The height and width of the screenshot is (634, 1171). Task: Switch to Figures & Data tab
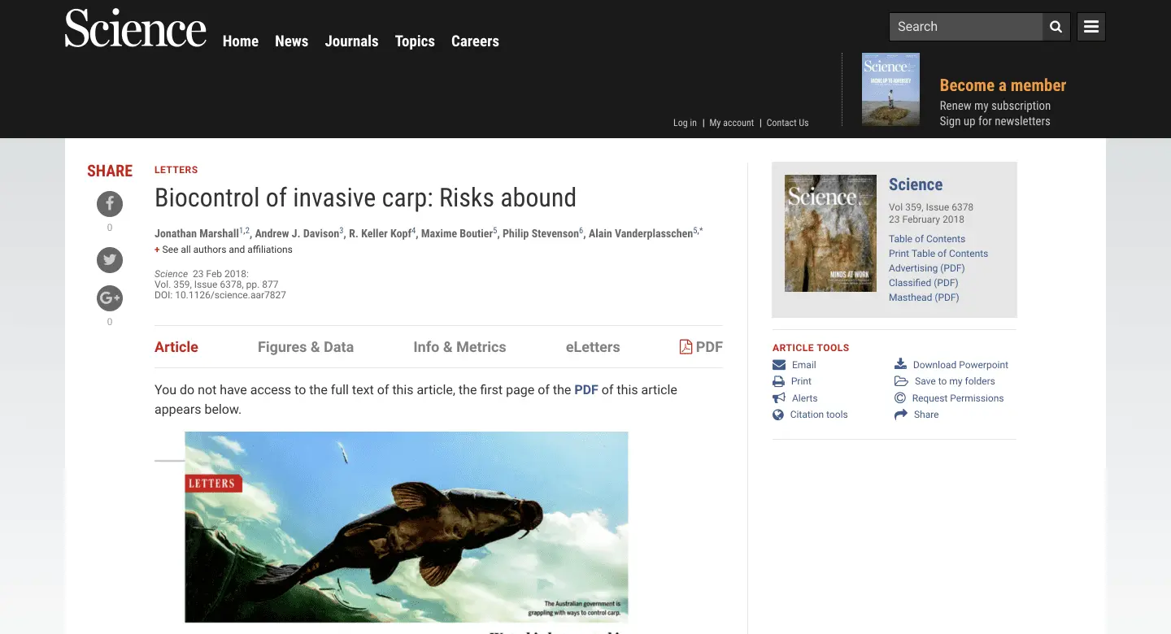click(306, 347)
